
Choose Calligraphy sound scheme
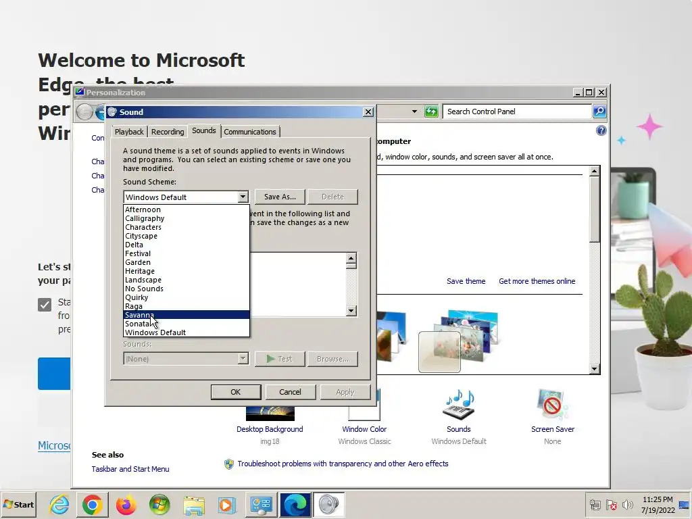click(x=187, y=218)
